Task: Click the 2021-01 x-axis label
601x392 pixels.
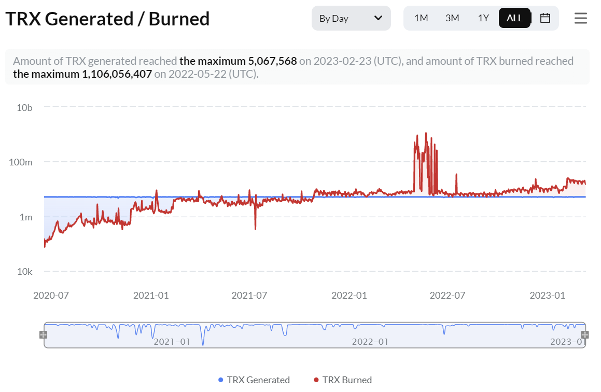Action: tap(151, 296)
